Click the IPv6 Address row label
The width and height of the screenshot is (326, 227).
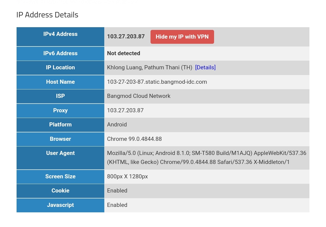60,54
